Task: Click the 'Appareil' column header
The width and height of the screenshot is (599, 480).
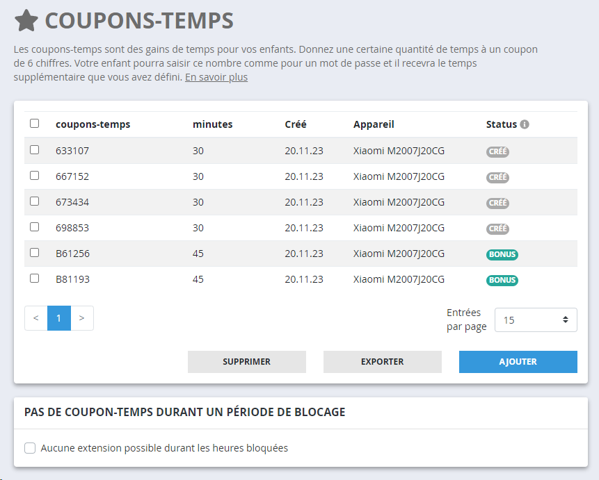Action: [x=374, y=124]
